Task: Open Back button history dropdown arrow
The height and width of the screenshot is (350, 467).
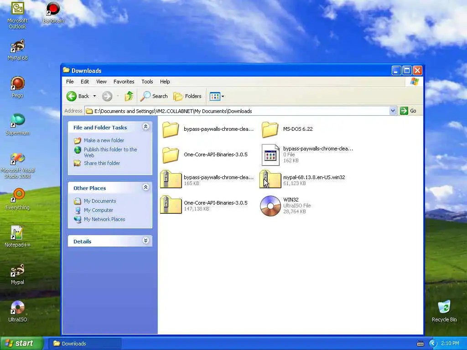Action: pyautogui.click(x=94, y=96)
